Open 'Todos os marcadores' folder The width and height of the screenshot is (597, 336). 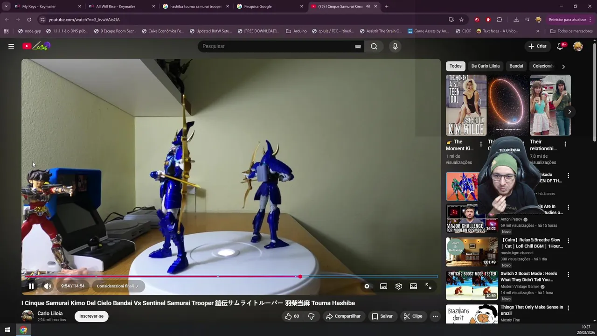pyautogui.click(x=571, y=31)
